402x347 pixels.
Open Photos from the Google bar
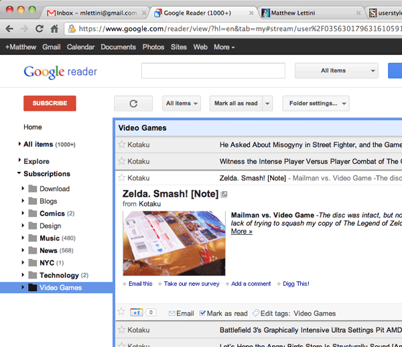click(x=153, y=47)
